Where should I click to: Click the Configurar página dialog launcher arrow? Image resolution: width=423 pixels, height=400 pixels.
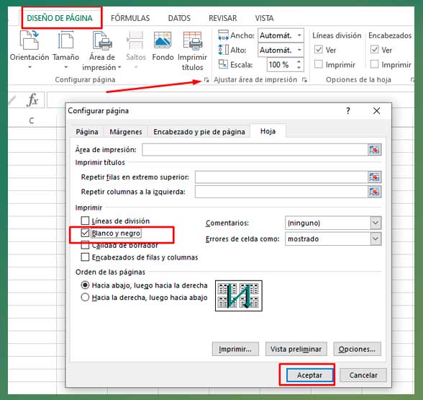206,80
